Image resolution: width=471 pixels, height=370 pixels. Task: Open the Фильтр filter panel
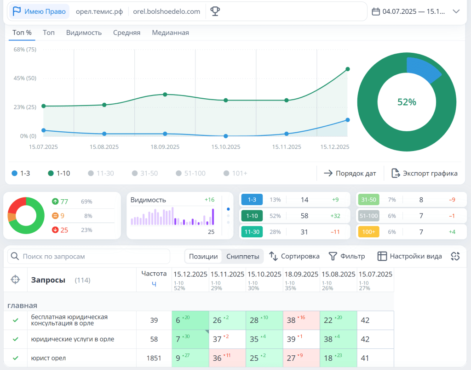tap(346, 256)
